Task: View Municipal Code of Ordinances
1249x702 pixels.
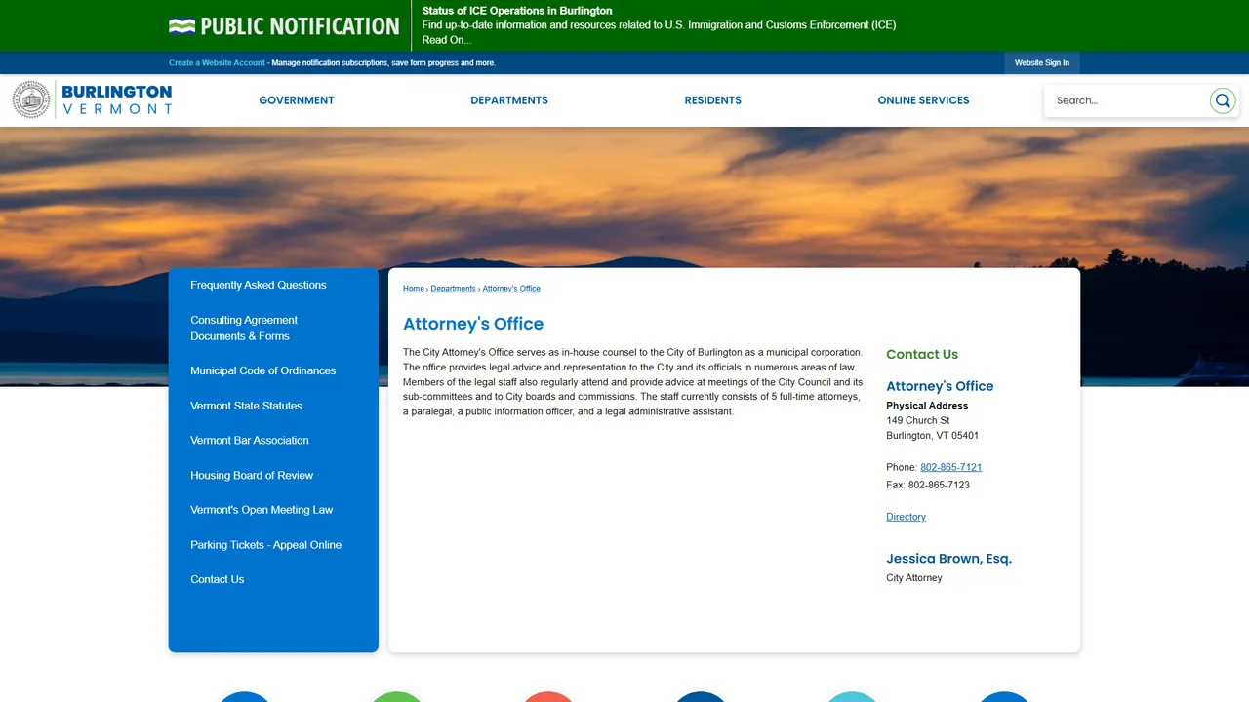Action: 263,371
